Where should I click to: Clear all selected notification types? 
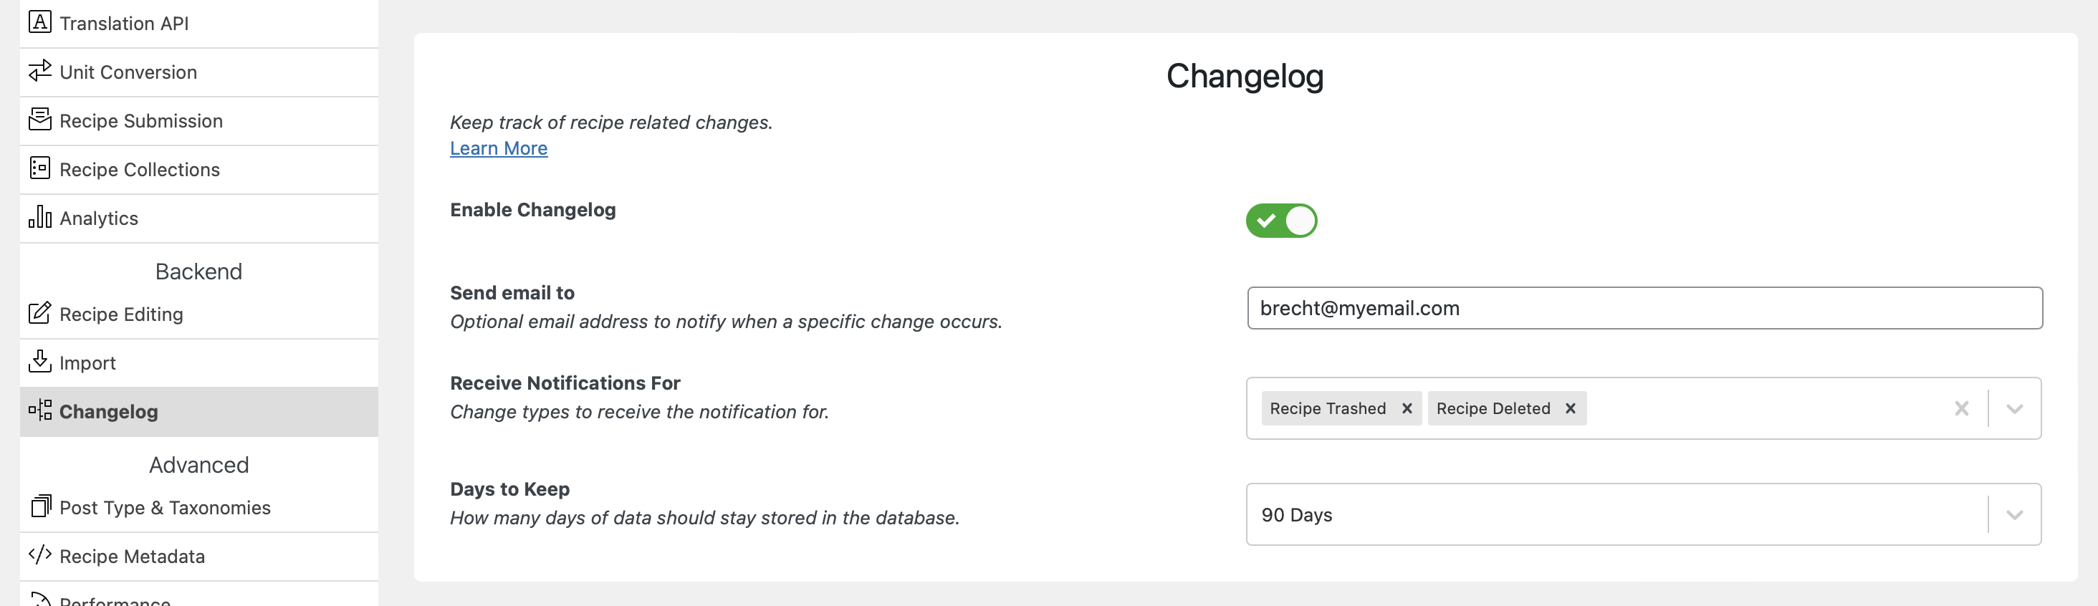point(1961,409)
